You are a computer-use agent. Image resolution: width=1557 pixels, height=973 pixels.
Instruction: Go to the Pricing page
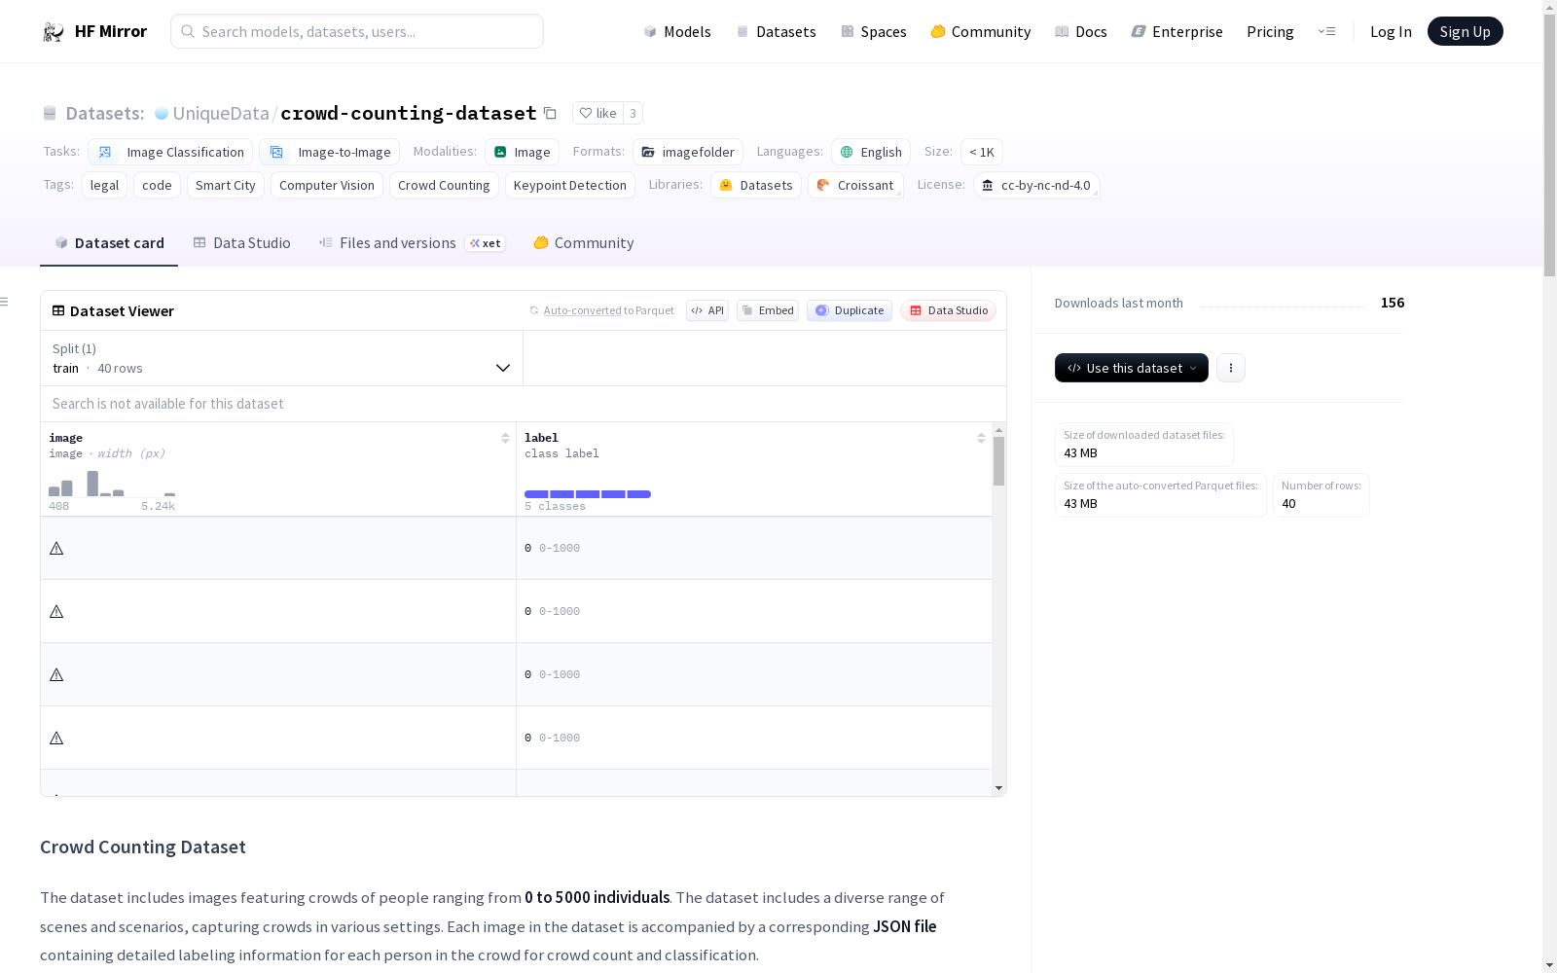pyautogui.click(x=1270, y=31)
